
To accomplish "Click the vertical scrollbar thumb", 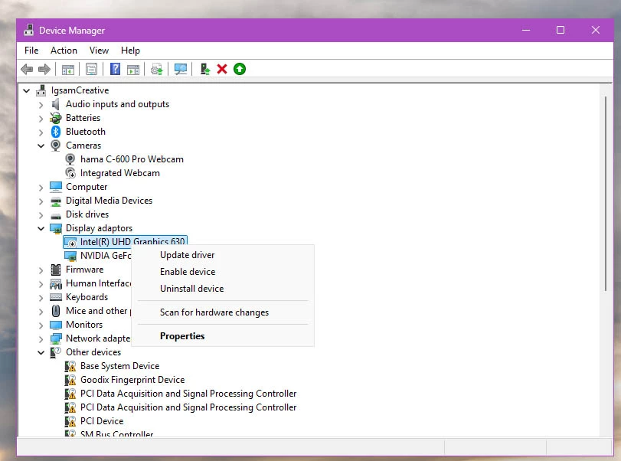I will [x=606, y=194].
